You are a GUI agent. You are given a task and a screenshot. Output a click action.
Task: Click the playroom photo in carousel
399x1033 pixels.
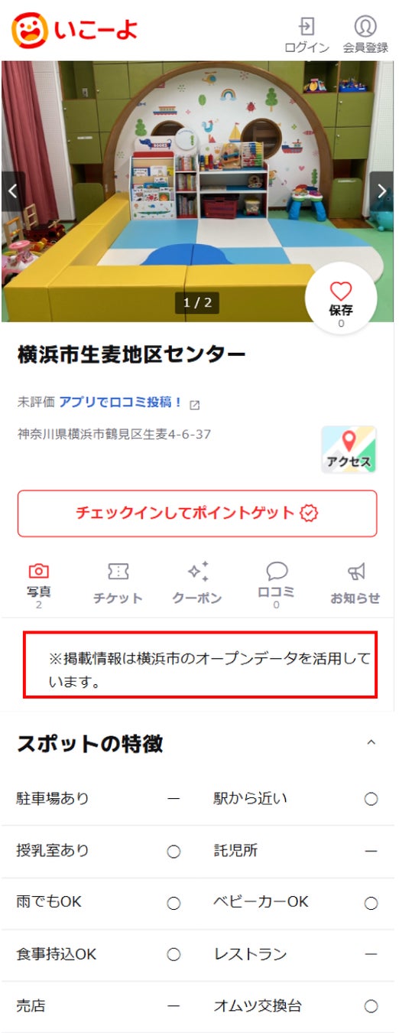(197, 191)
